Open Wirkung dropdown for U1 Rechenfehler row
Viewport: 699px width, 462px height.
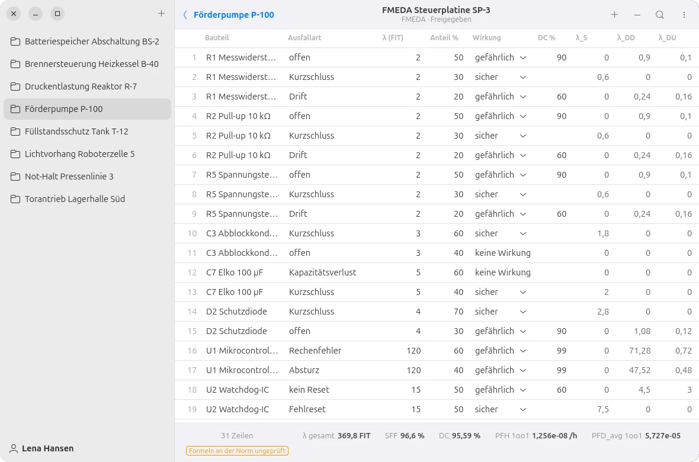coord(523,351)
